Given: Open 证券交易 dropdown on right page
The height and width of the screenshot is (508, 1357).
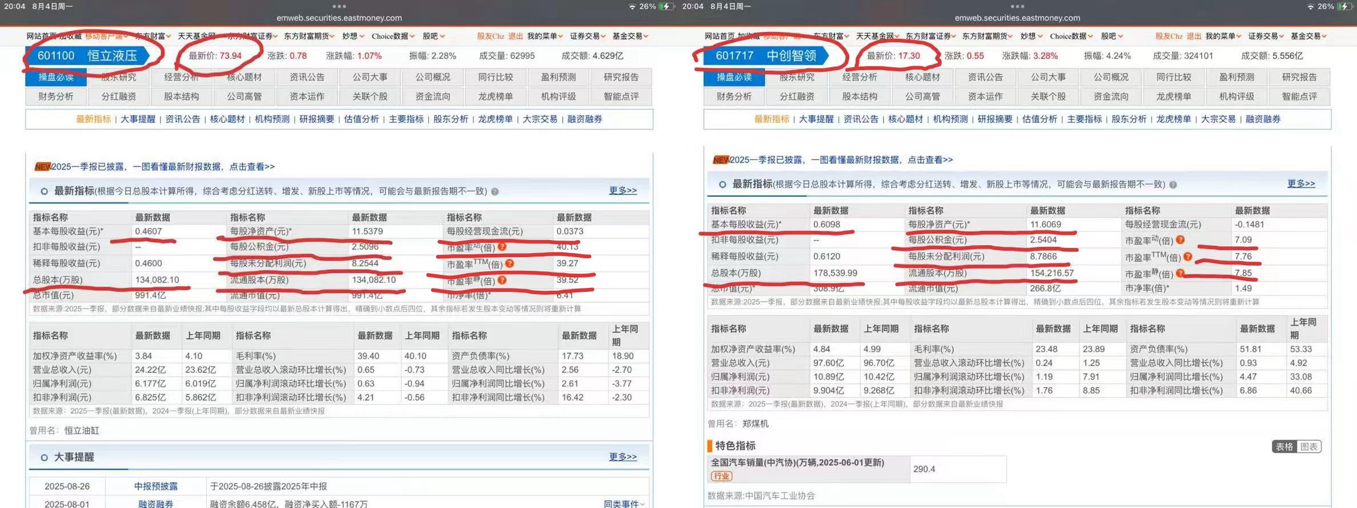Looking at the screenshot, I should tap(1266, 36).
